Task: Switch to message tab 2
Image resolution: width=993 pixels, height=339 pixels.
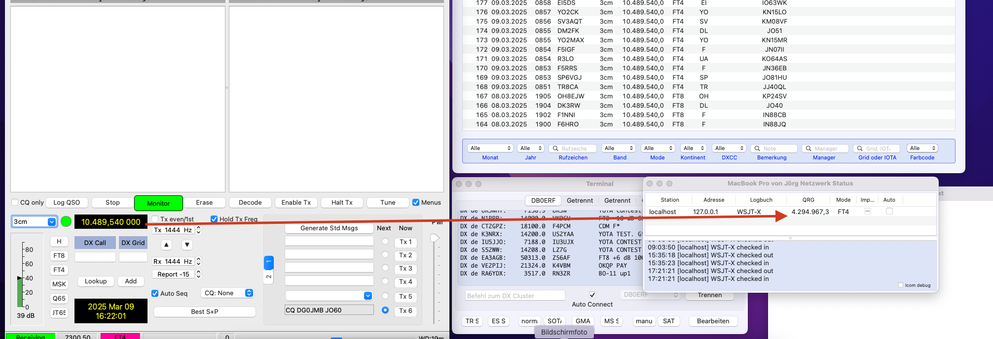Action: click(269, 277)
